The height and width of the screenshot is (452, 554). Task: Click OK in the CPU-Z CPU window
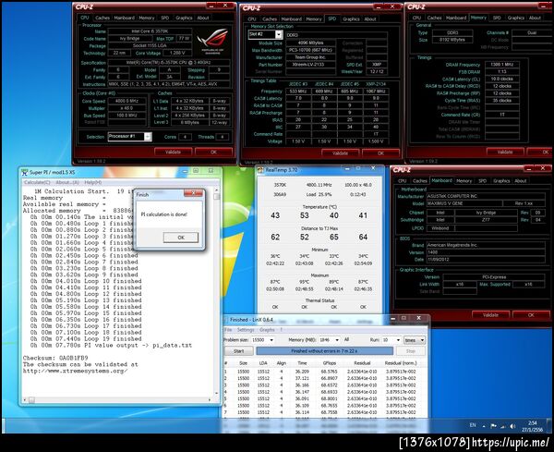click(x=213, y=153)
